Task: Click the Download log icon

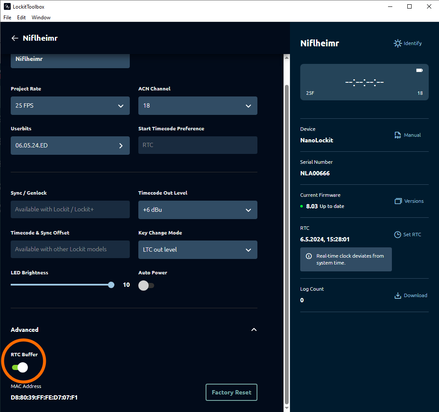Action: [x=398, y=295]
